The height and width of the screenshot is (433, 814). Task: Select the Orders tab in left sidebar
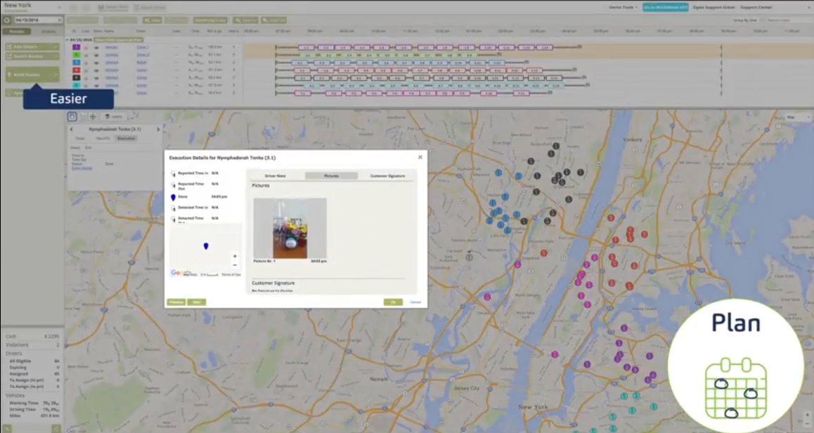click(x=48, y=31)
